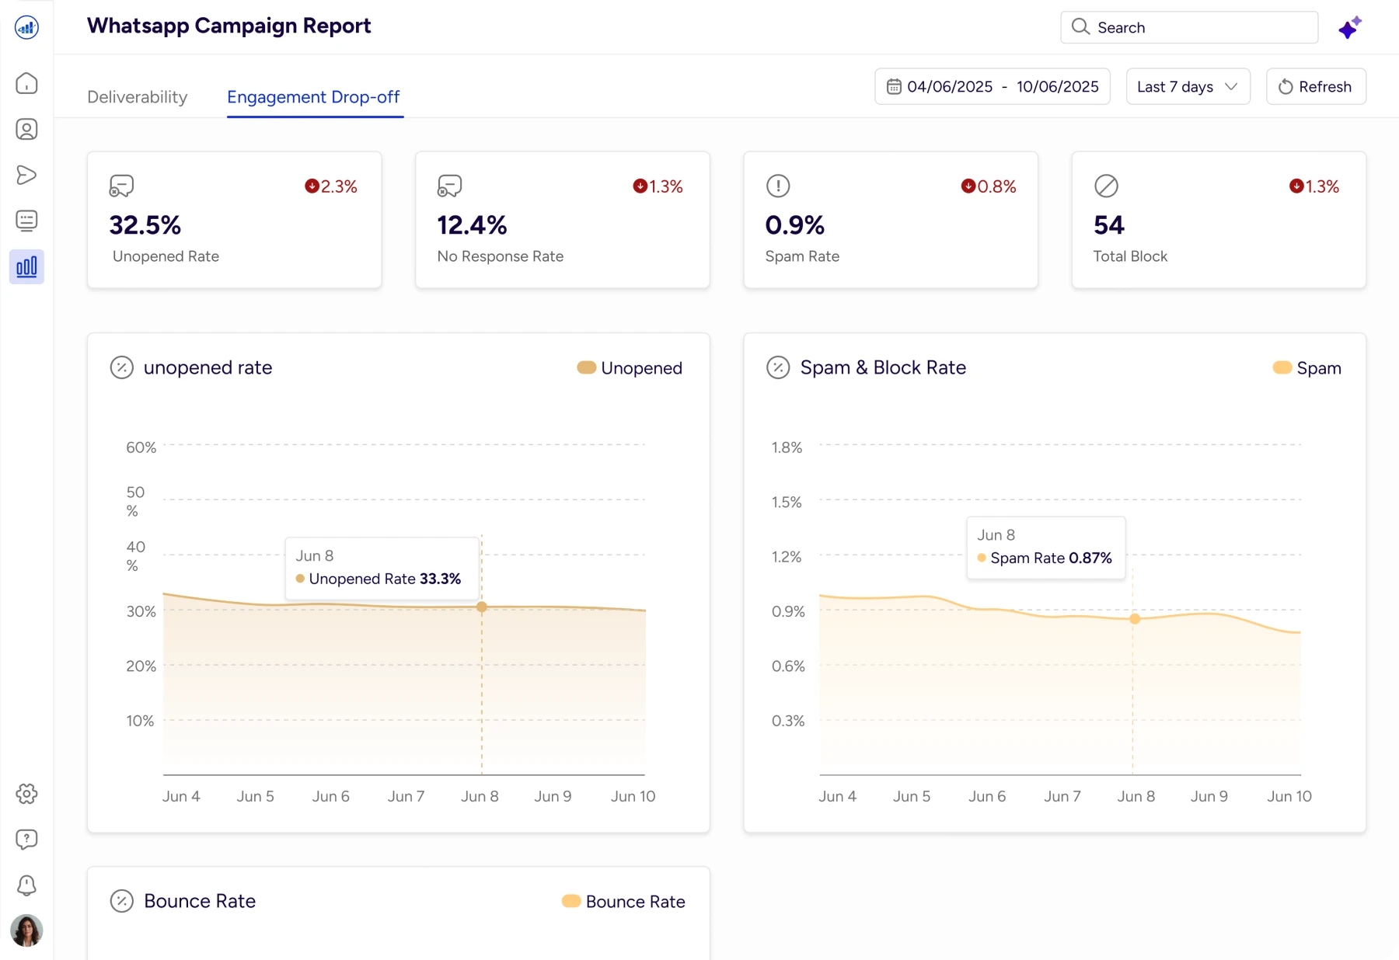Open the date range picker

pyautogui.click(x=993, y=87)
